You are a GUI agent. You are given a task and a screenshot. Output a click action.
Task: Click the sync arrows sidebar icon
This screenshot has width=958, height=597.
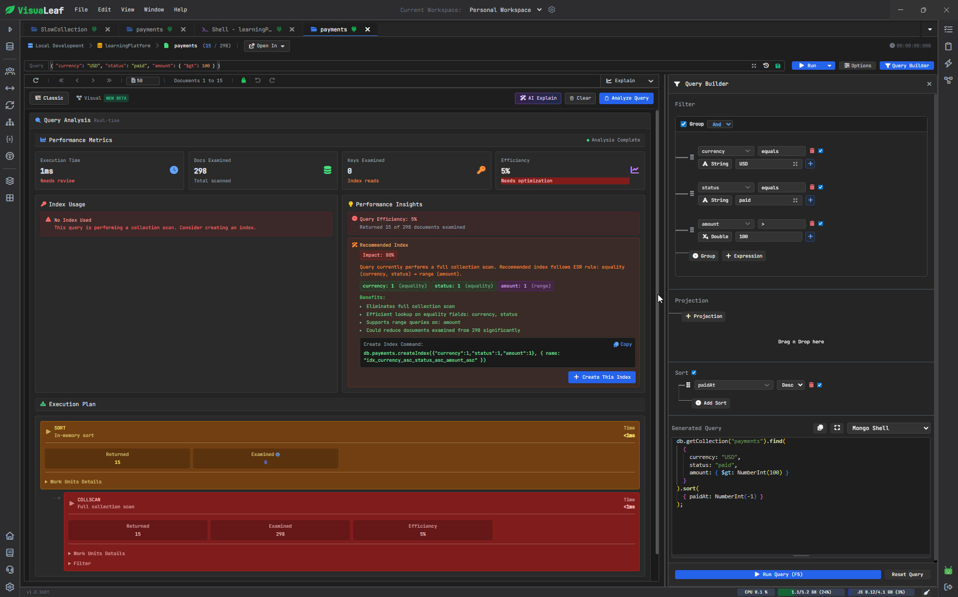click(x=9, y=105)
